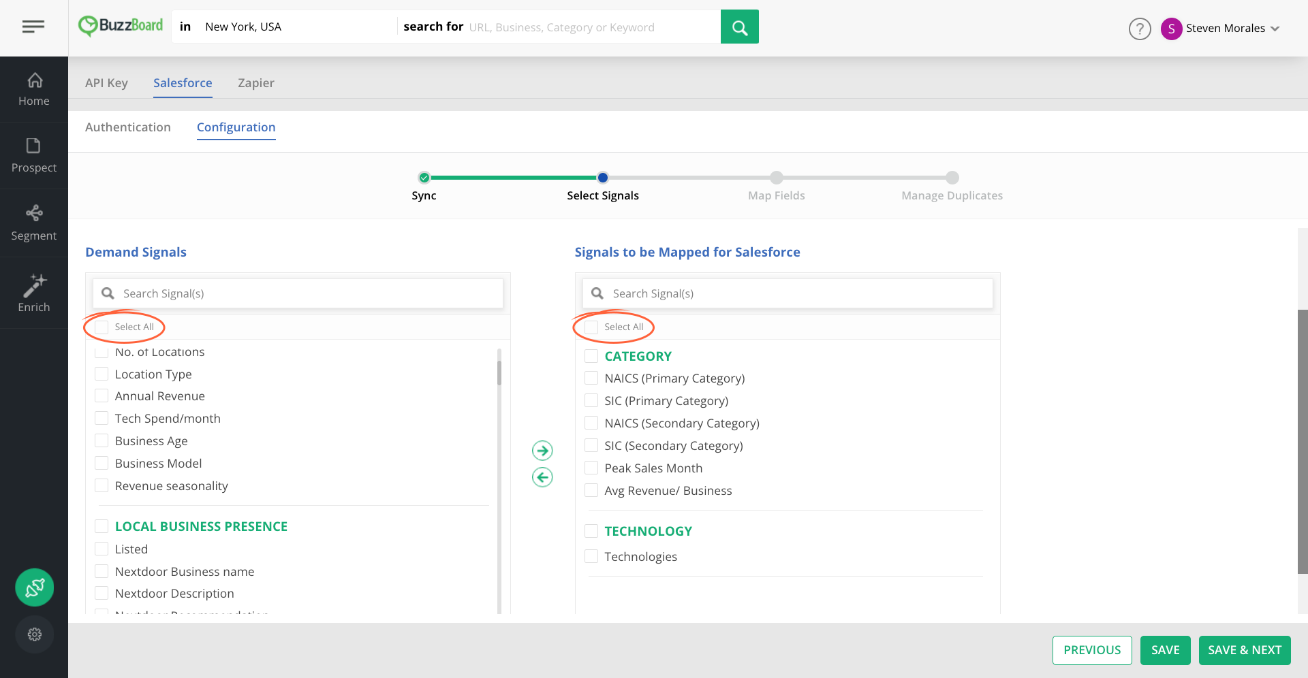Click the PREVIOUS button

click(x=1092, y=650)
